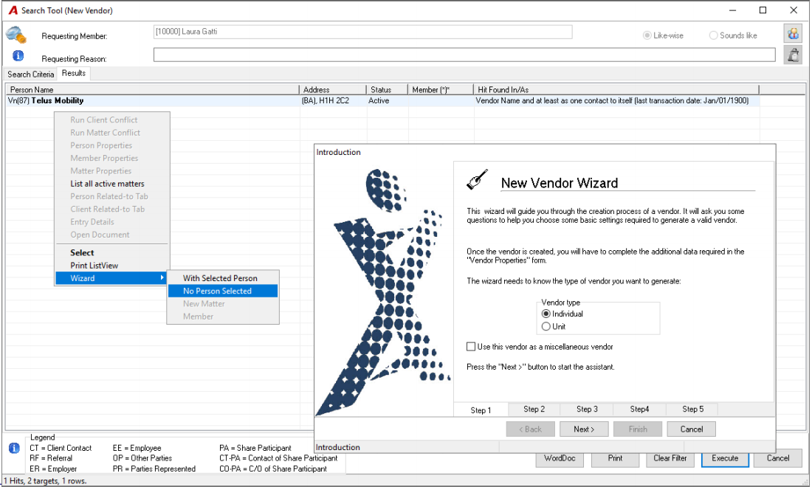Select the Individual vendor type
812x487 pixels.
click(546, 314)
